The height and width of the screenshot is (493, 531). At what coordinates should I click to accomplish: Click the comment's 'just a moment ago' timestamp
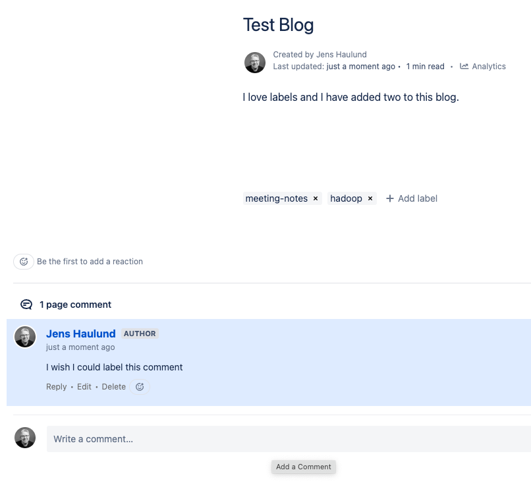80,347
